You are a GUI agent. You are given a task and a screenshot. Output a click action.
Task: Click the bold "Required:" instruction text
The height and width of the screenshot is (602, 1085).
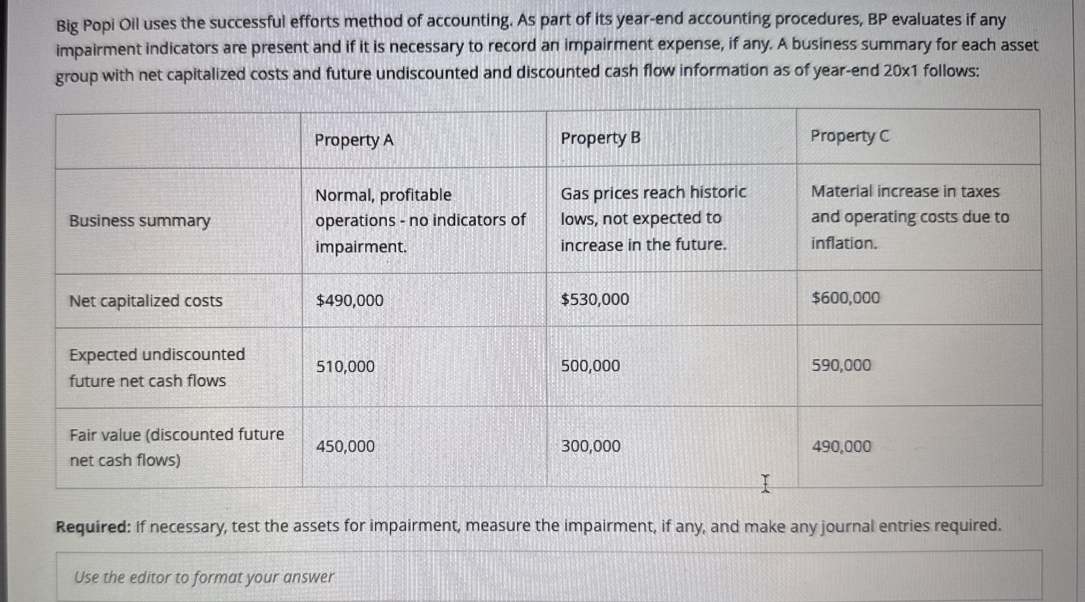click(94, 527)
